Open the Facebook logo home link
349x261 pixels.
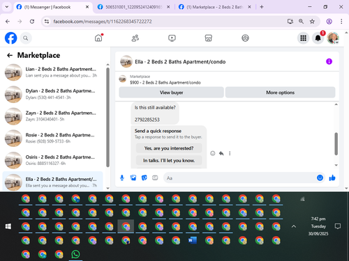pyautogui.click(x=11, y=38)
